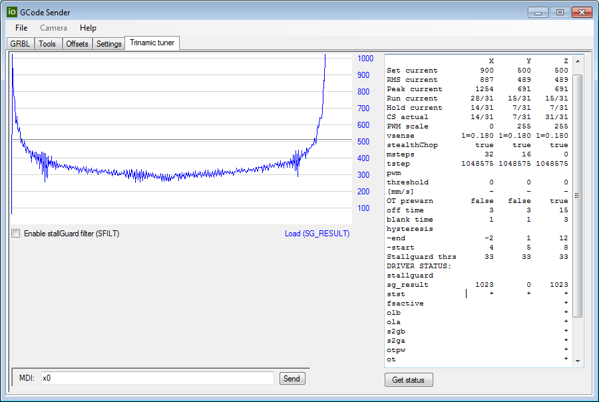Click the X value 1254 in Peak current
This screenshot has width=599, height=402.
485,89
